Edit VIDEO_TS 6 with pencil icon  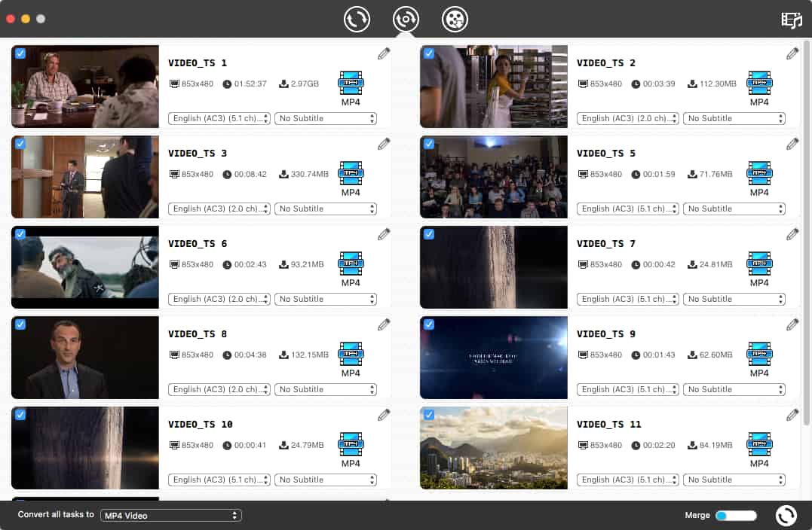point(384,235)
